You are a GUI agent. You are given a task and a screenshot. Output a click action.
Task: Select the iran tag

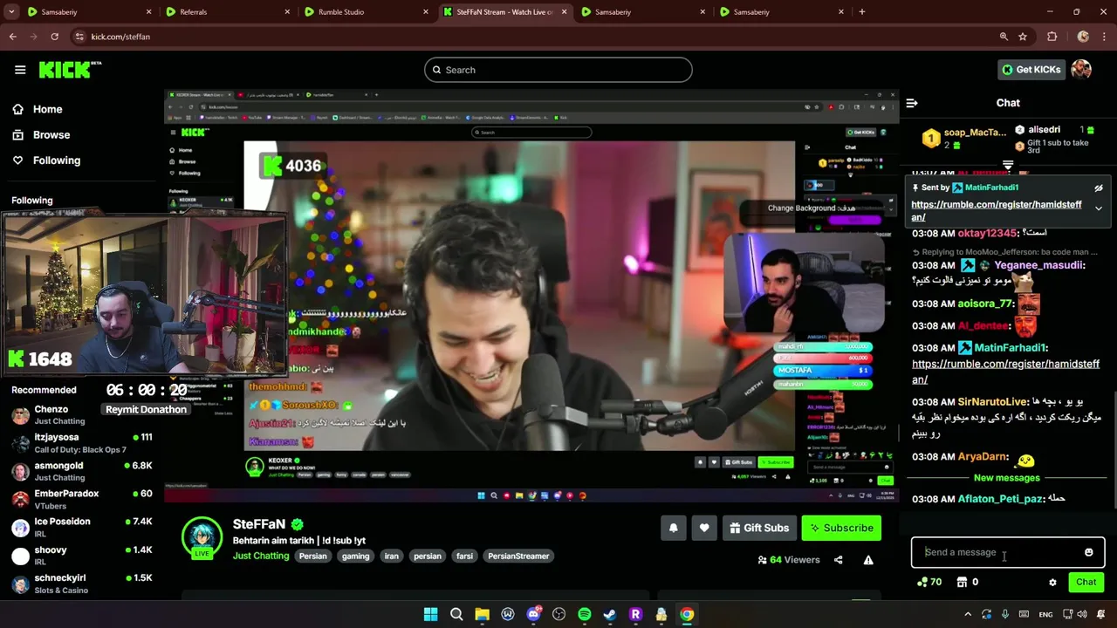click(391, 556)
